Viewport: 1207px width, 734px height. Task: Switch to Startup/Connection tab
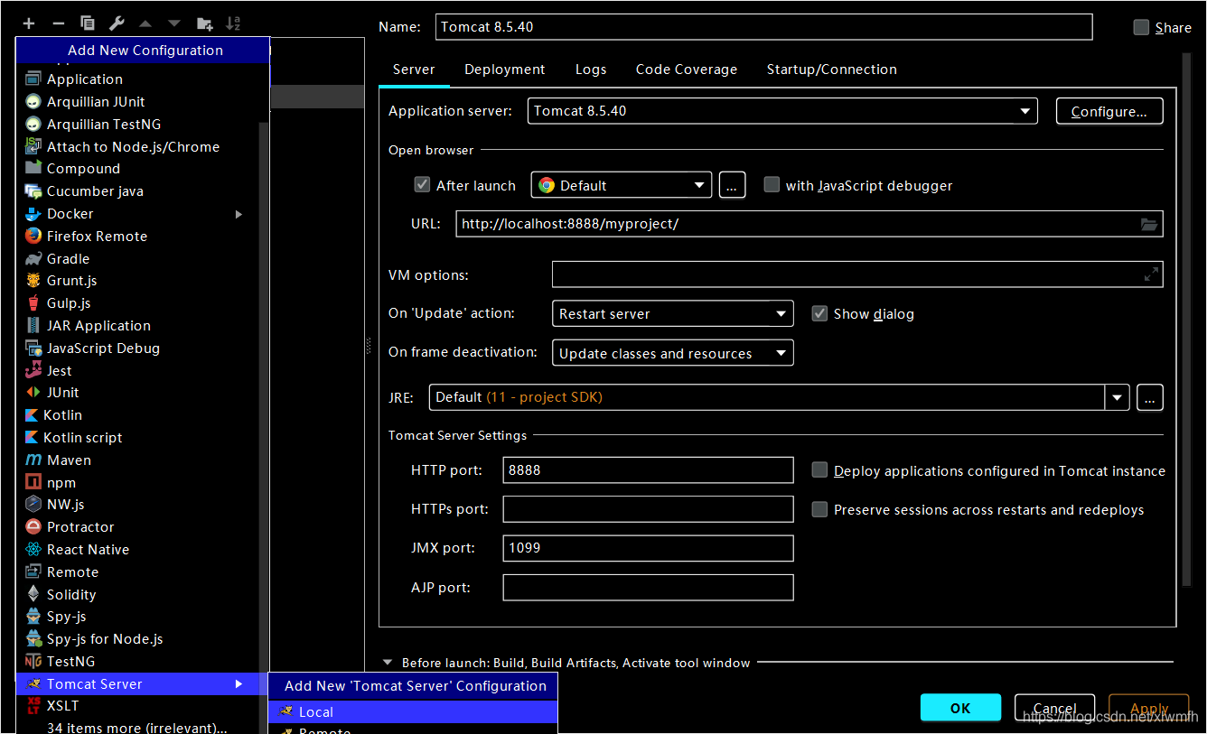(832, 70)
